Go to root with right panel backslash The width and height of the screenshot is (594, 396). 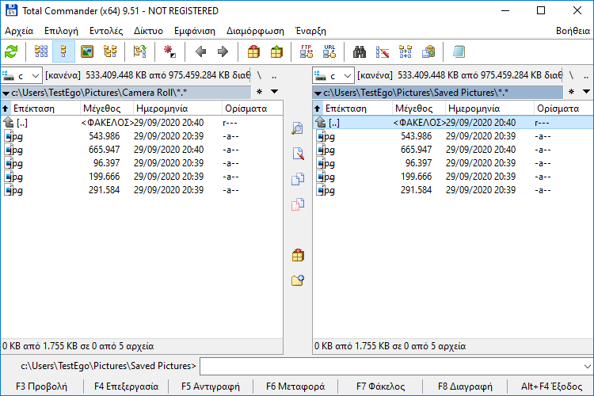tap(571, 75)
